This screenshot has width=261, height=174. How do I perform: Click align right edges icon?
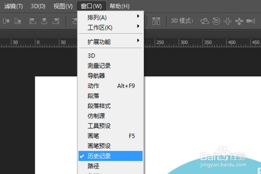click(56, 21)
